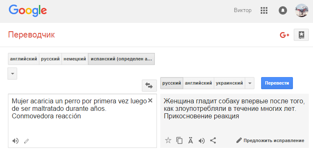The width and height of the screenshot is (313, 150).
Task: Click Предложить исправление
Action: tap(270, 141)
